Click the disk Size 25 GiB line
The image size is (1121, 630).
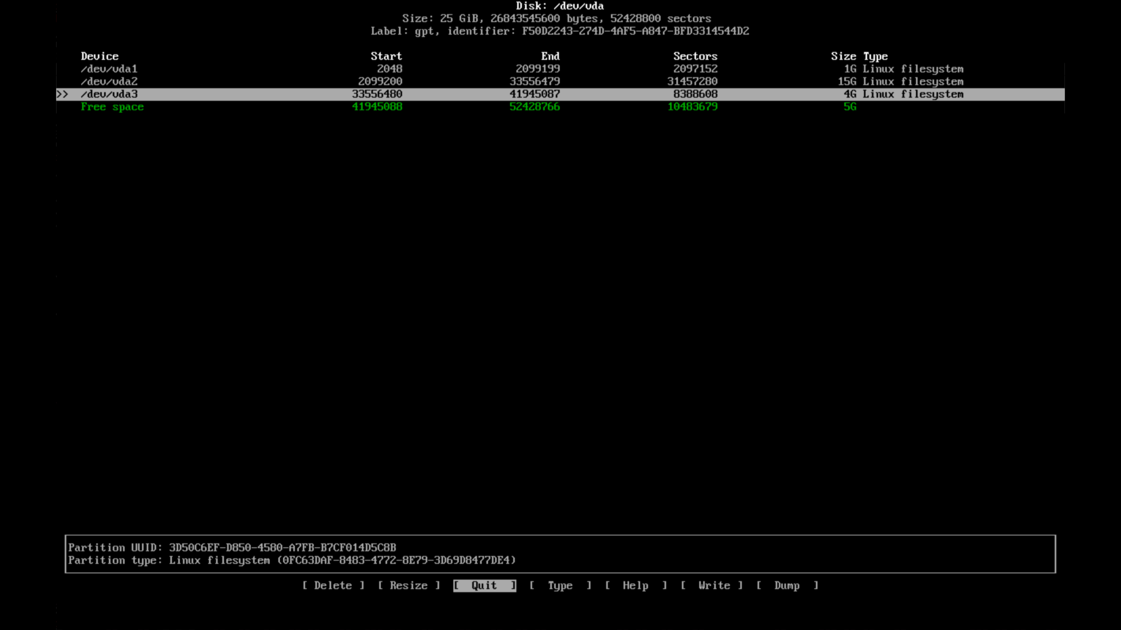tap(557, 18)
